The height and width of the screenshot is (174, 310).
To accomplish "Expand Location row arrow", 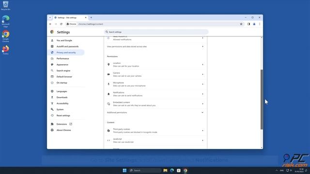I will point(202,64).
